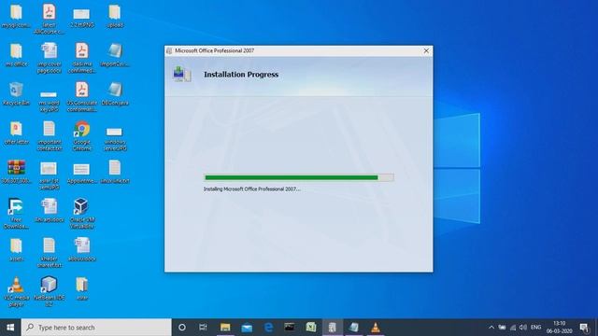The width and height of the screenshot is (598, 336).
Task: Select the ms office folder on desktop
Action: tap(16, 54)
